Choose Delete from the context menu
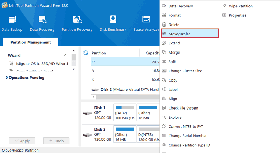This screenshot has width=280, height=153. 174,25
